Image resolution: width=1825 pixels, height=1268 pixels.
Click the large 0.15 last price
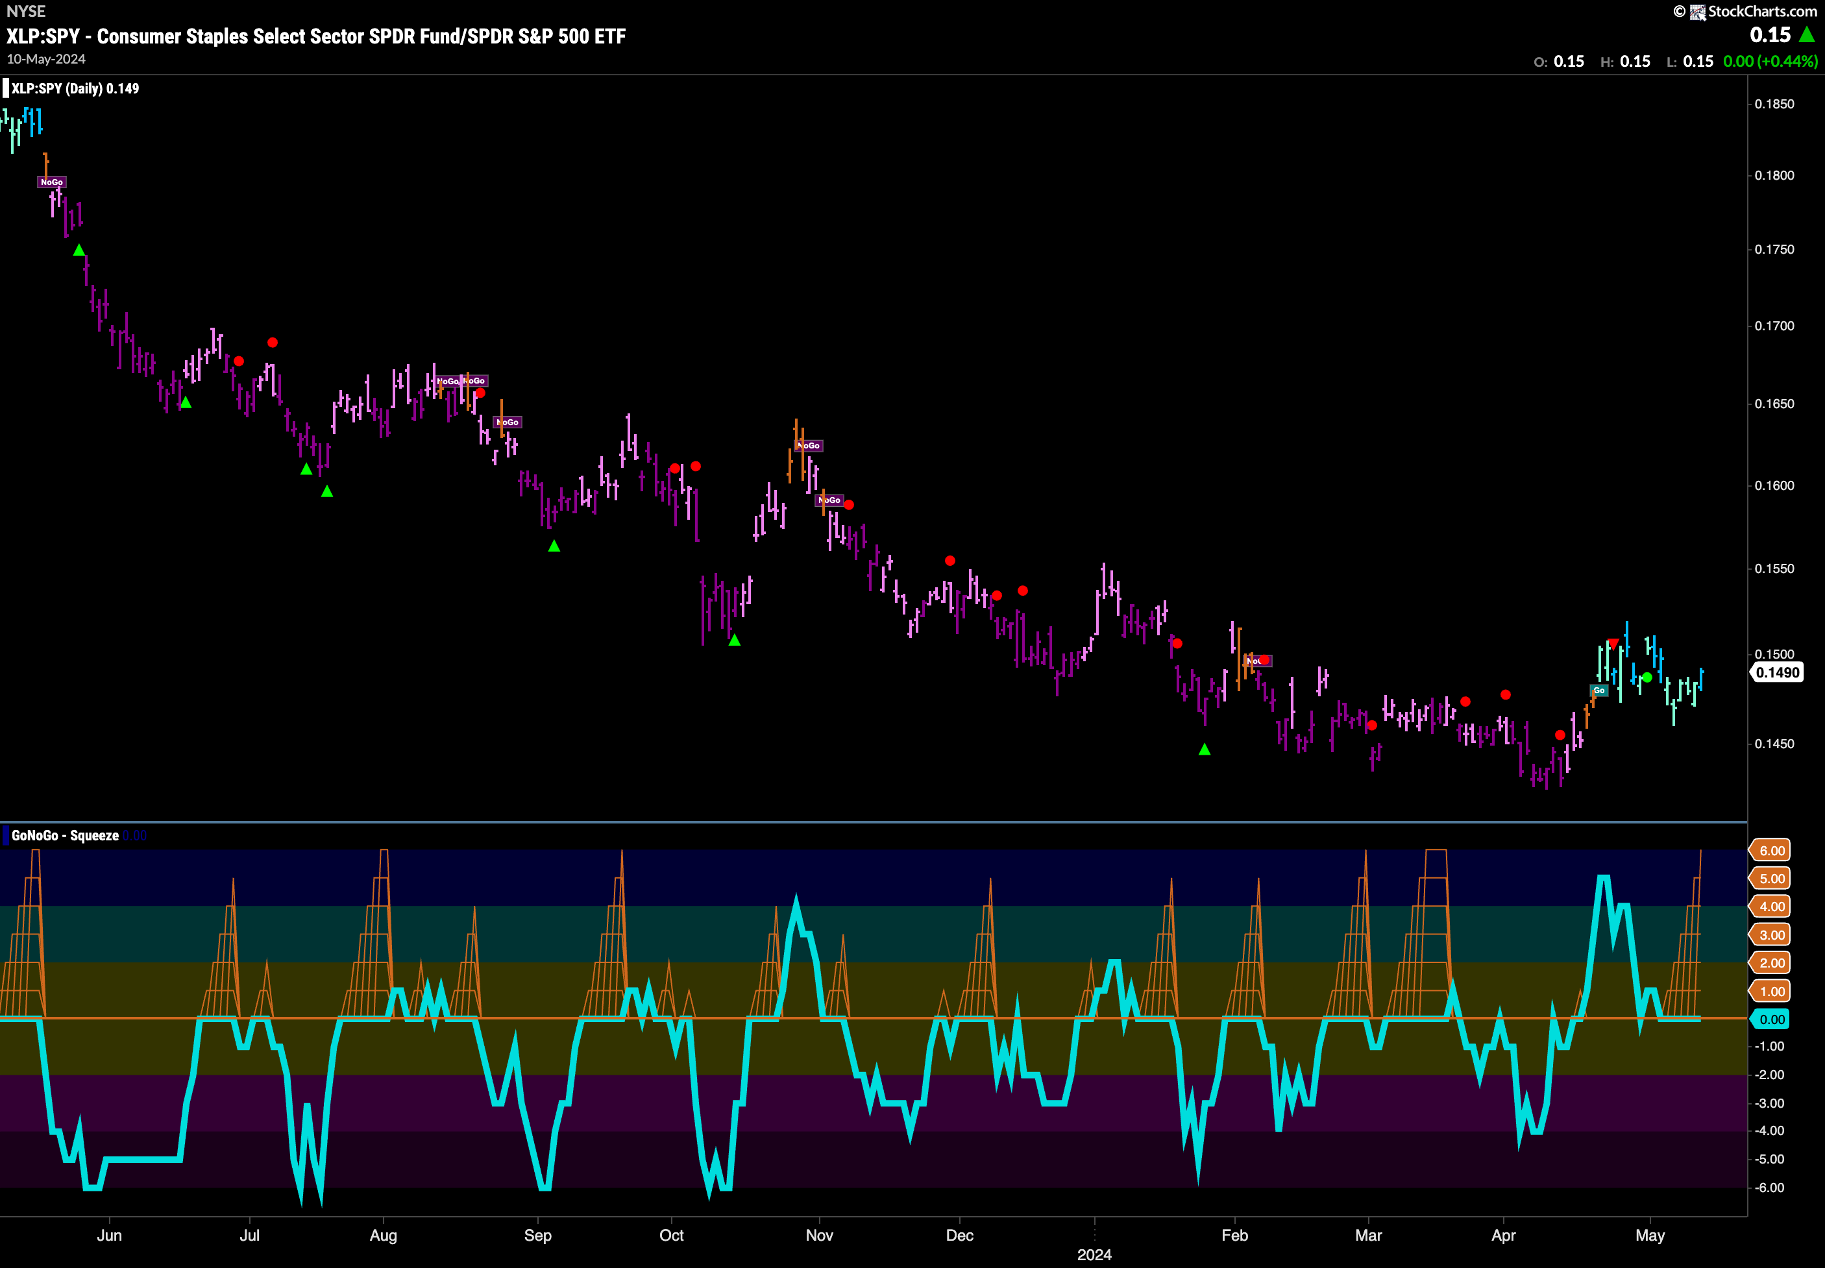click(1770, 35)
